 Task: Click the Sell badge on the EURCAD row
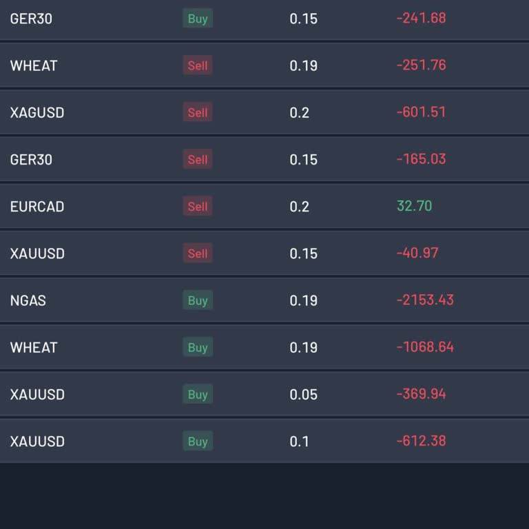[198, 207]
